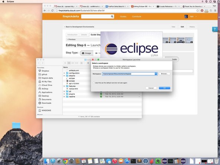Click OK in the Workspace Launcher dialog
This screenshot has height=165, width=220.
point(164,88)
